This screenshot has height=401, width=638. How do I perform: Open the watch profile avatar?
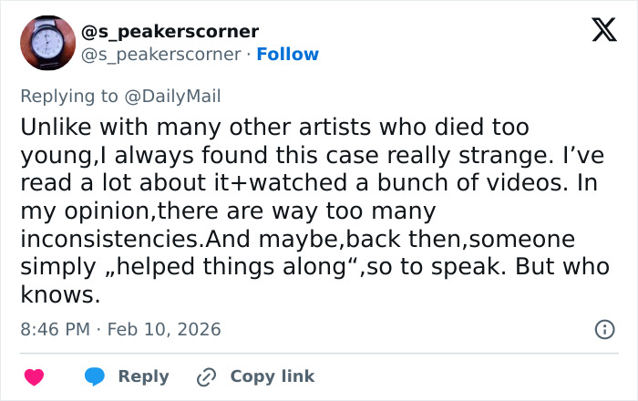pos(47,43)
